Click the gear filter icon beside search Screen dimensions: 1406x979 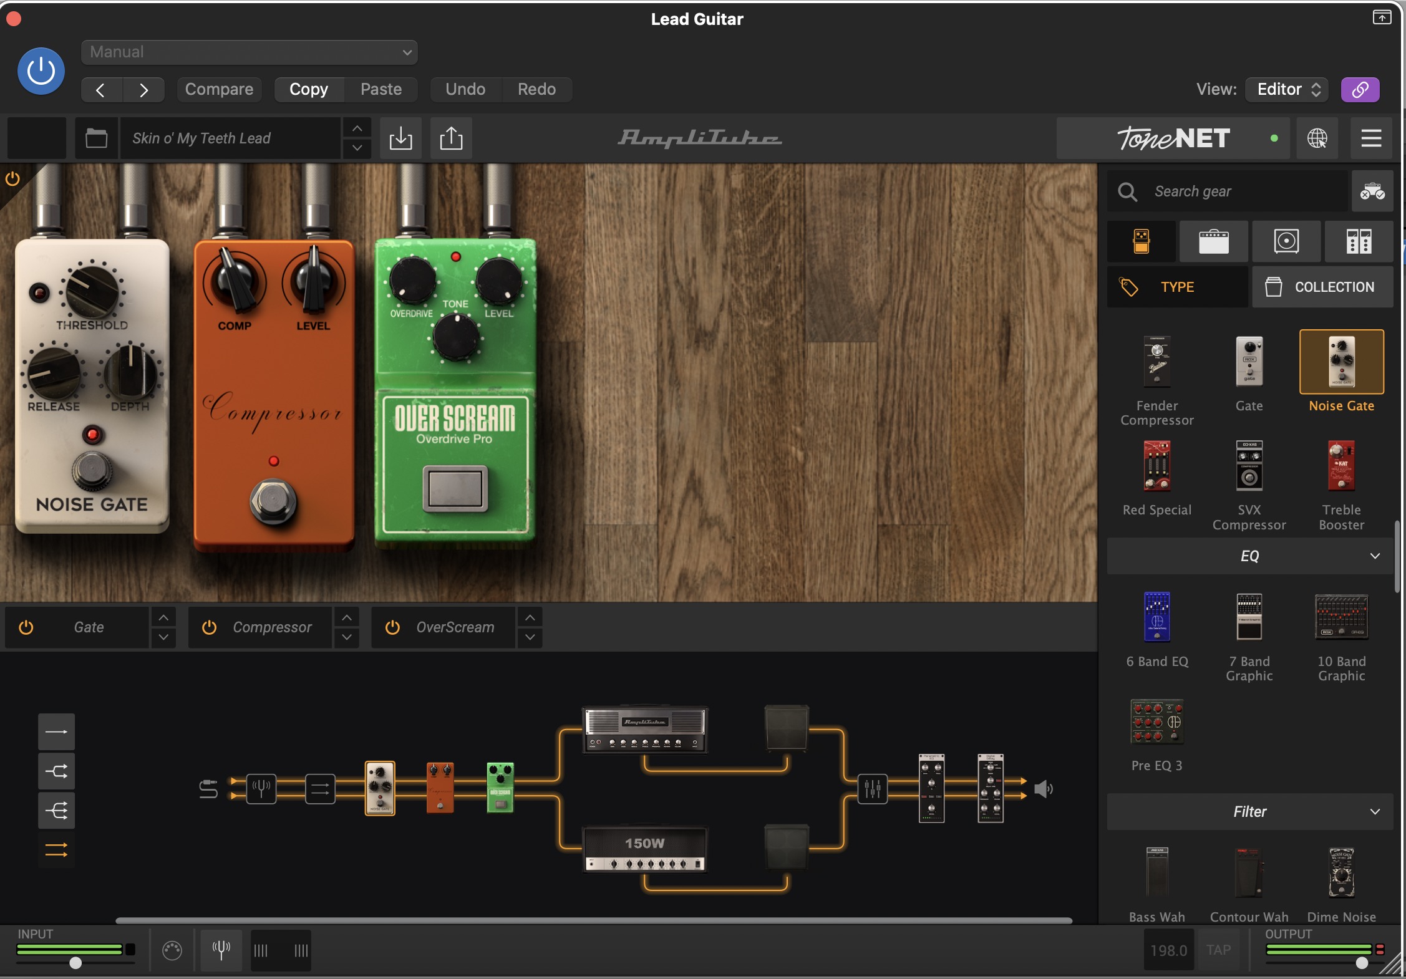tap(1372, 191)
